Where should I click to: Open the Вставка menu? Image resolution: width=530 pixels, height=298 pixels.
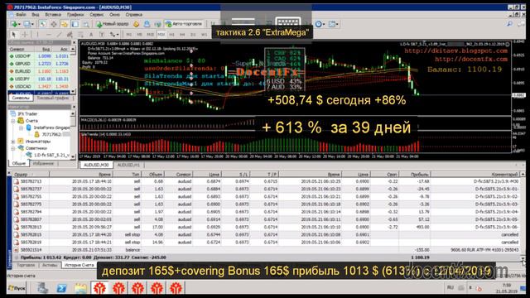[x=53, y=15]
